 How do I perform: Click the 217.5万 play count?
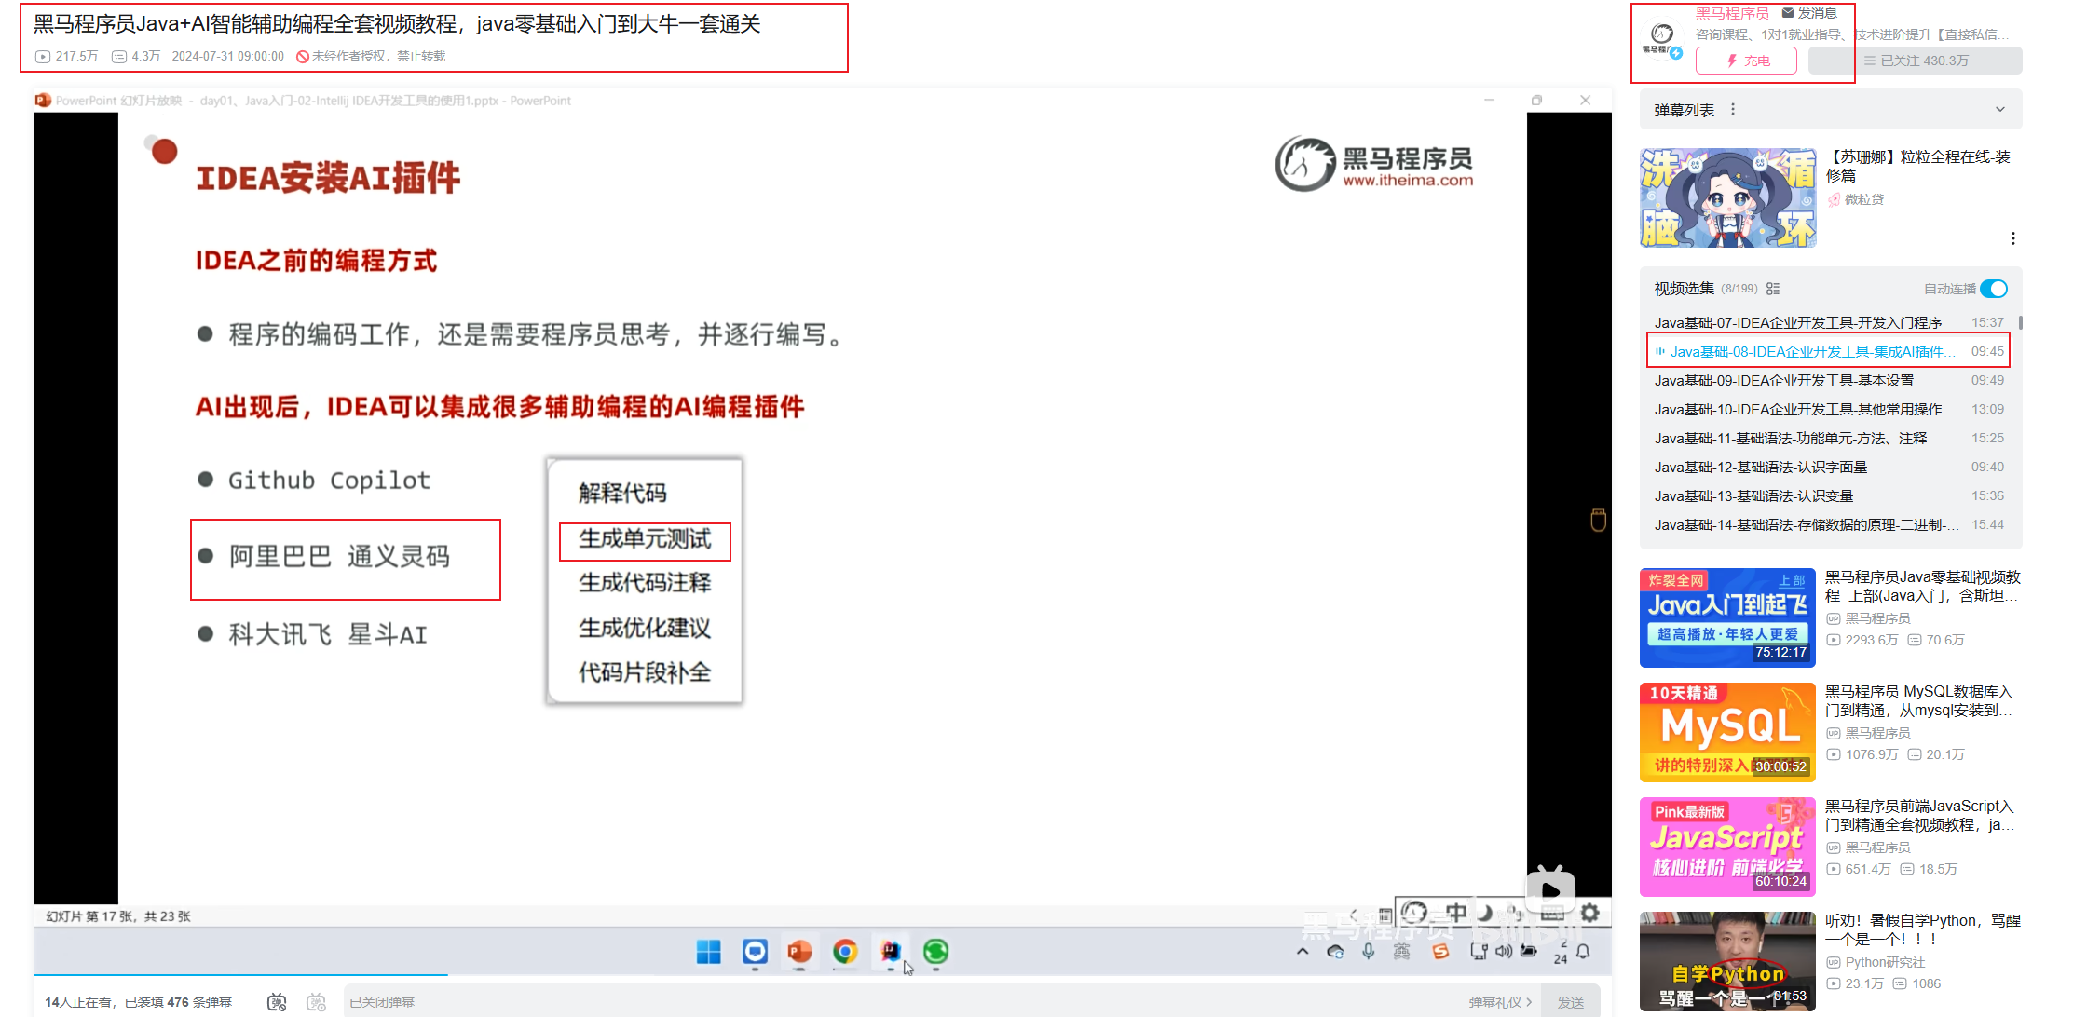pyautogui.click(x=67, y=56)
